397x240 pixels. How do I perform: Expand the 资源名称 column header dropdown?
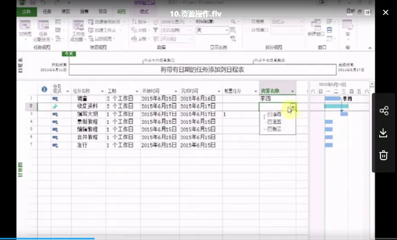tap(293, 91)
